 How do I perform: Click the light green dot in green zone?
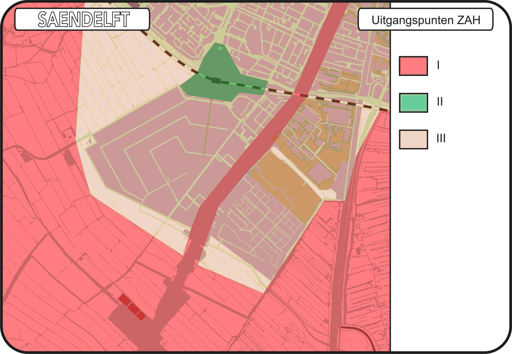click(x=220, y=48)
